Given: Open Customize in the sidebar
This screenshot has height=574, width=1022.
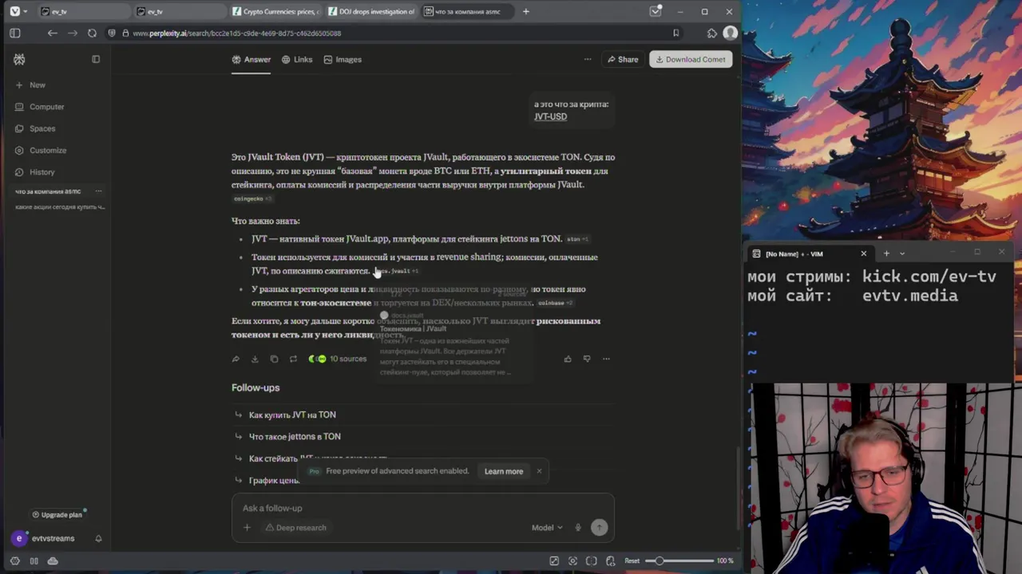Looking at the screenshot, I should tap(41, 150).
